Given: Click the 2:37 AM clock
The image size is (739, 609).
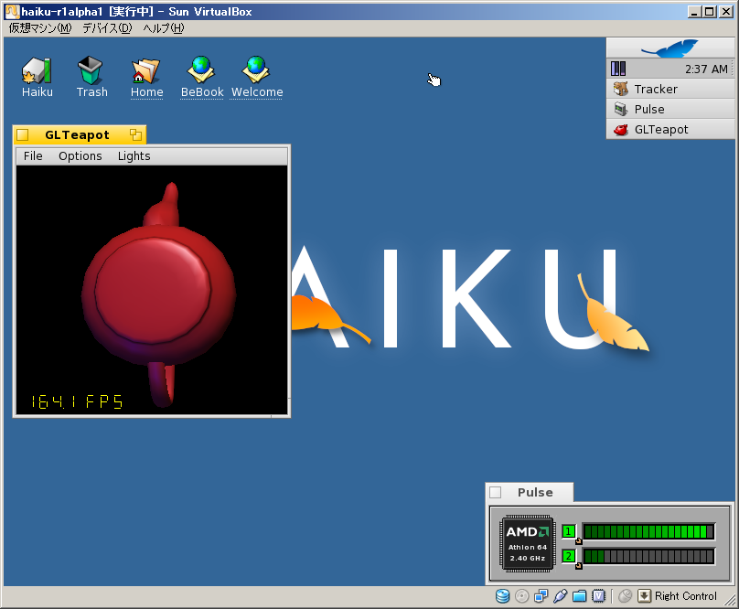Looking at the screenshot, I should (x=706, y=69).
